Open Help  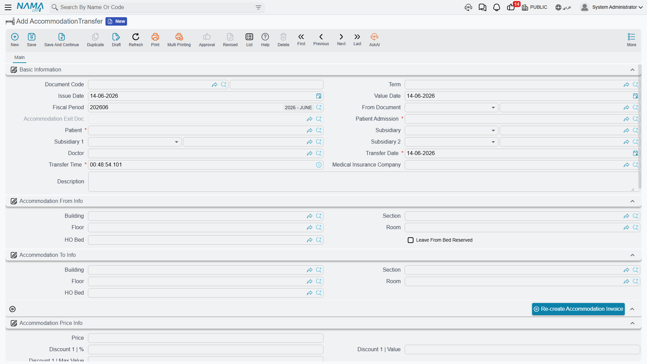coord(265,40)
